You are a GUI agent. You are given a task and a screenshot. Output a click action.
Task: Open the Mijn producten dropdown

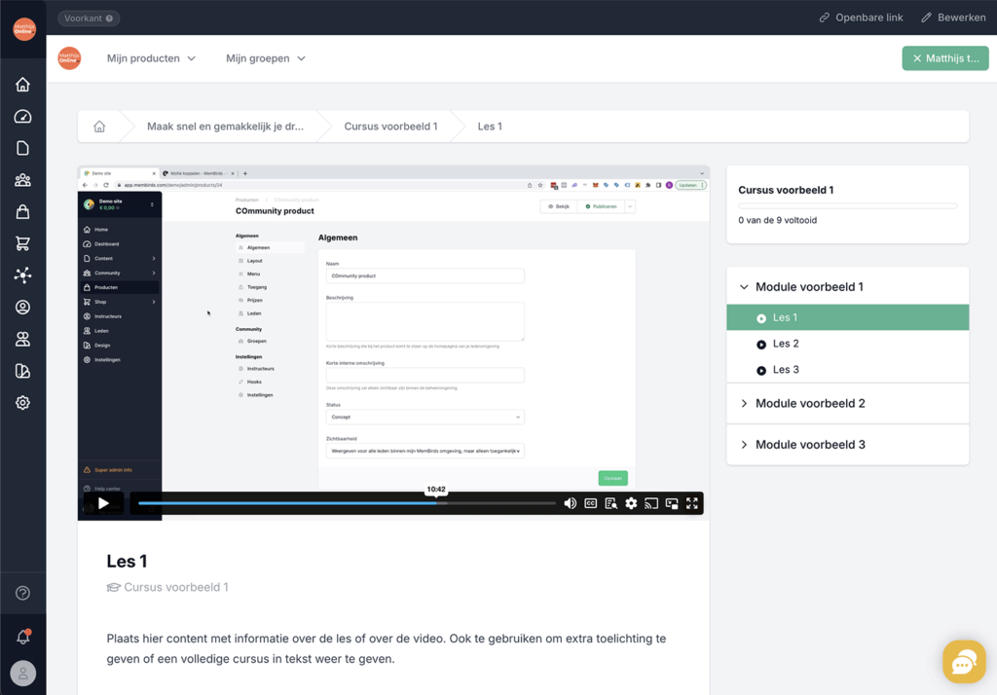[151, 58]
